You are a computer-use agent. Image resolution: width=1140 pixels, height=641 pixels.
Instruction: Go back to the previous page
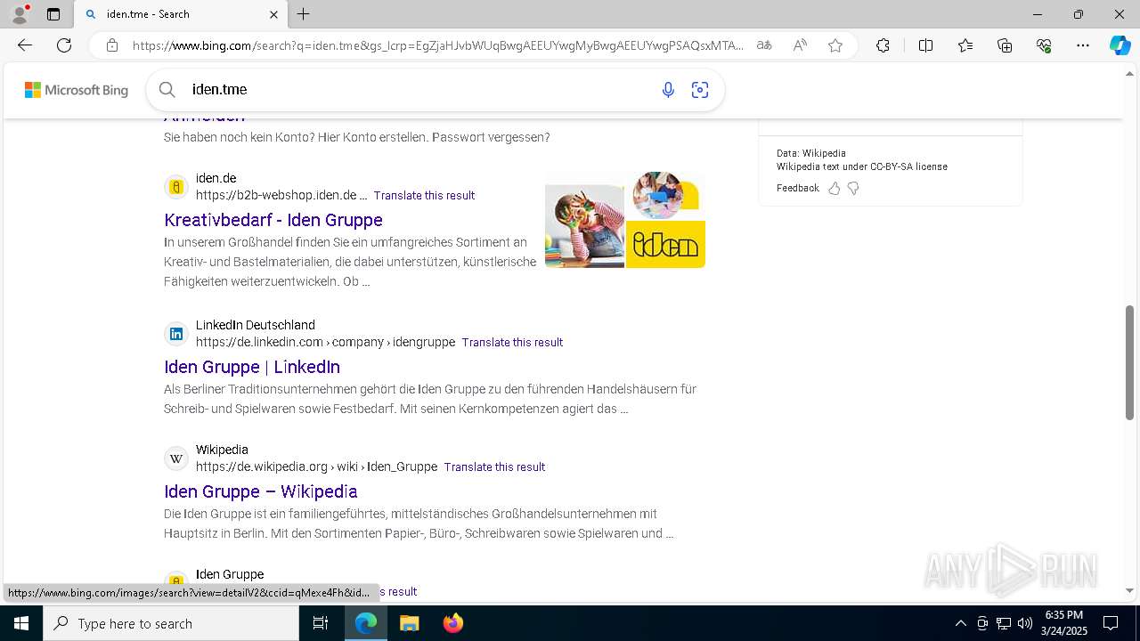(x=25, y=45)
